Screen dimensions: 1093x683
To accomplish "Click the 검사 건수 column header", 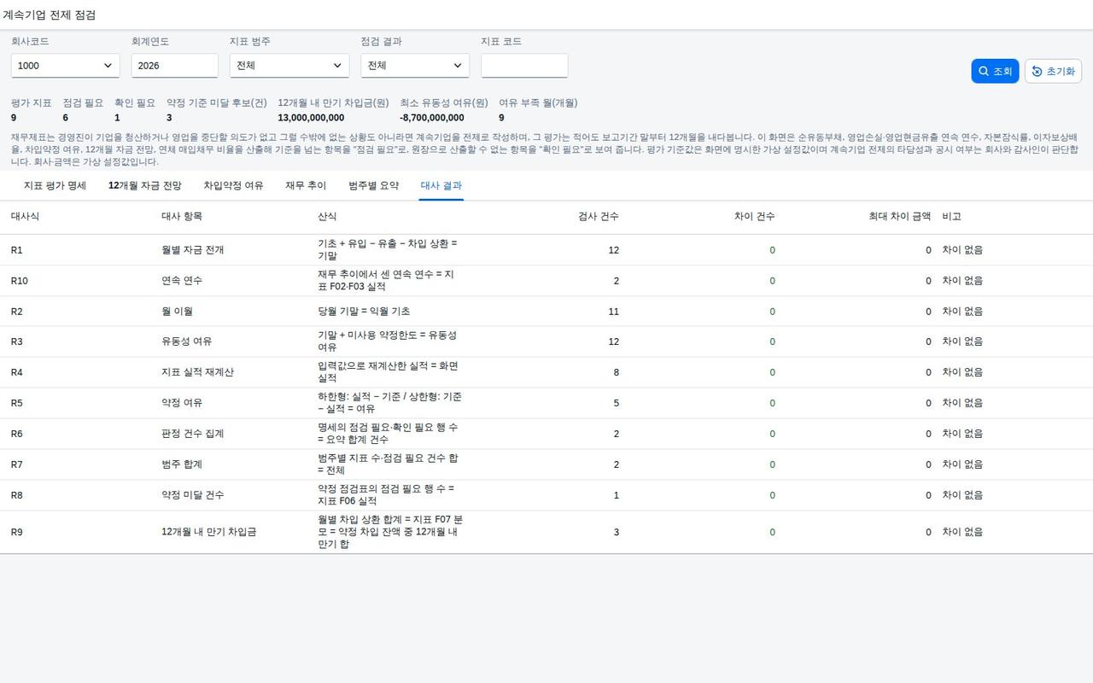I will click(x=599, y=217).
